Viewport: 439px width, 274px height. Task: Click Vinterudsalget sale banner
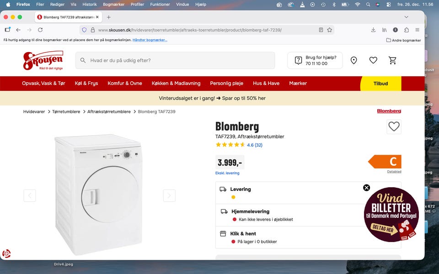point(212,98)
